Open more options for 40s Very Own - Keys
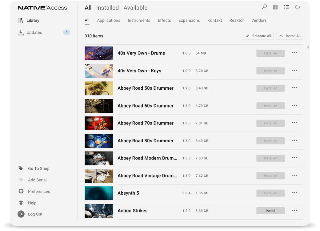The image size is (320, 231). (x=294, y=70)
